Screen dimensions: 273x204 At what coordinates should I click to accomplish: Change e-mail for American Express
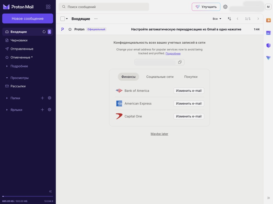(189, 103)
